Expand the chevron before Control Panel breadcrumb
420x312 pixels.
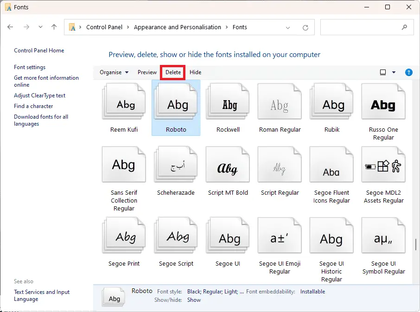(x=80, y=27)
